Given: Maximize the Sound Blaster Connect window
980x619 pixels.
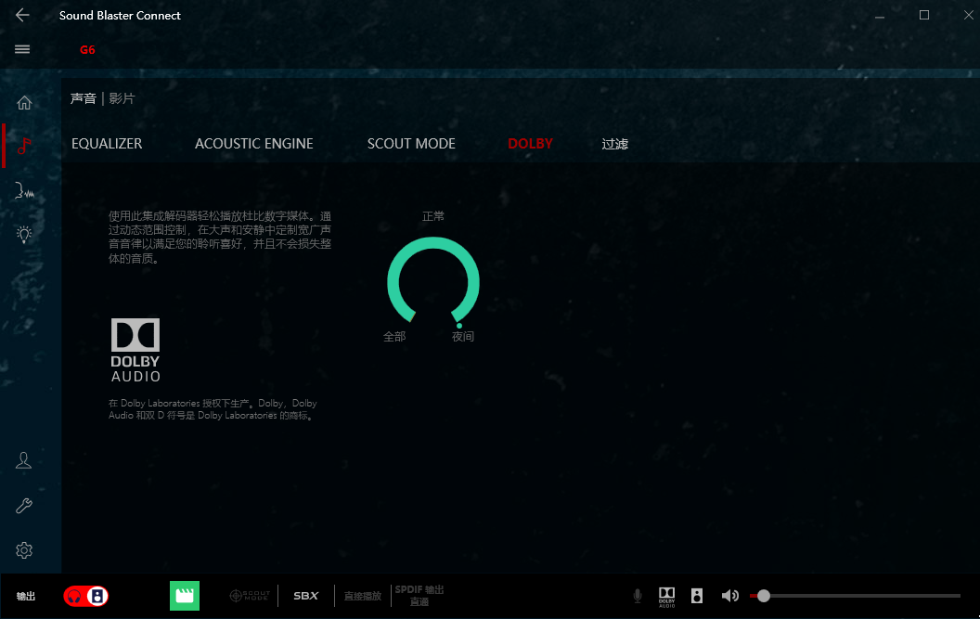Looking at the screenshot, I should coord(924,15).
